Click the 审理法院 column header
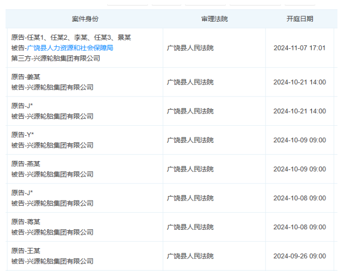Viewport: 343px width, 271px height. (214, 19)
